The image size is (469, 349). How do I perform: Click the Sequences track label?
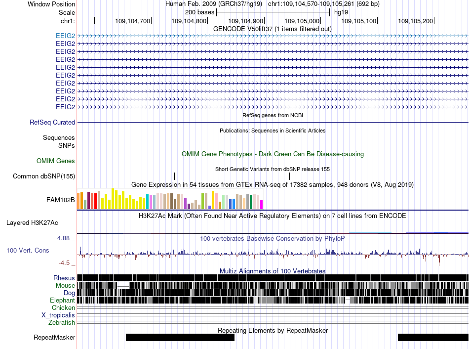tap(59, 138)
